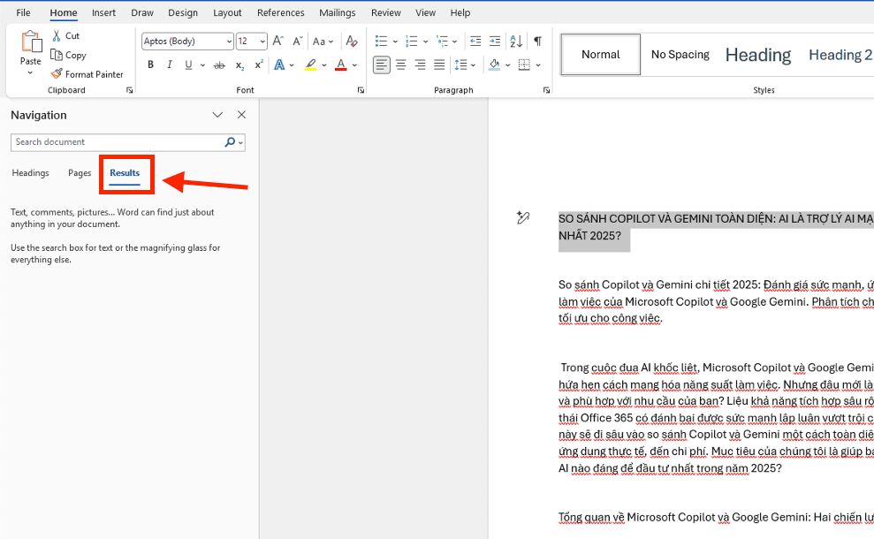Click the Search document field
Image resolution: width=874 pixels, height=539 pixels.
(x=115, y=142)
